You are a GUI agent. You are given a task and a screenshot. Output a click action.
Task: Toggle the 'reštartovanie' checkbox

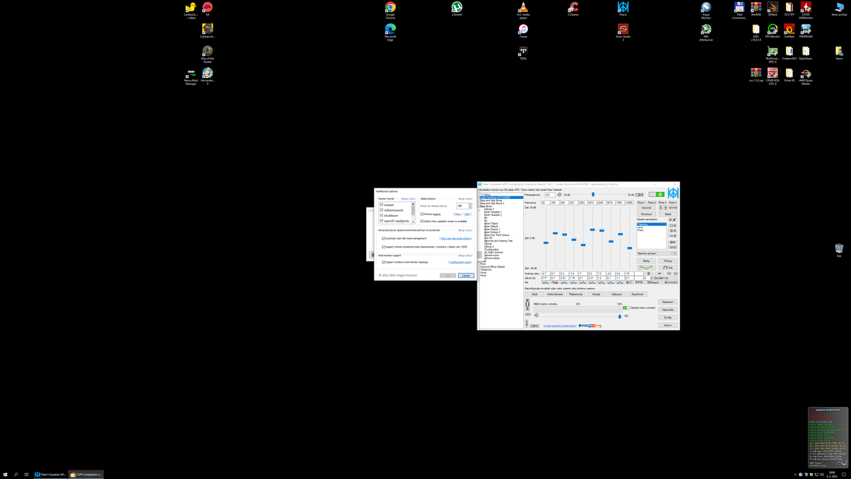[382, 210]
